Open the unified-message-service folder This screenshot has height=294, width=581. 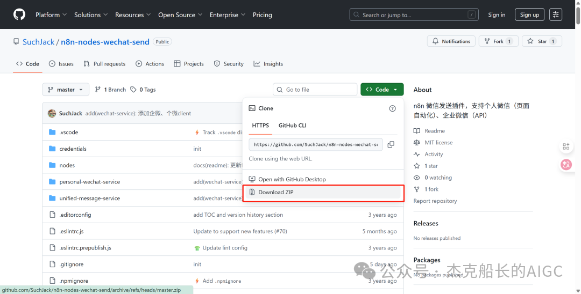coord(90,199)
